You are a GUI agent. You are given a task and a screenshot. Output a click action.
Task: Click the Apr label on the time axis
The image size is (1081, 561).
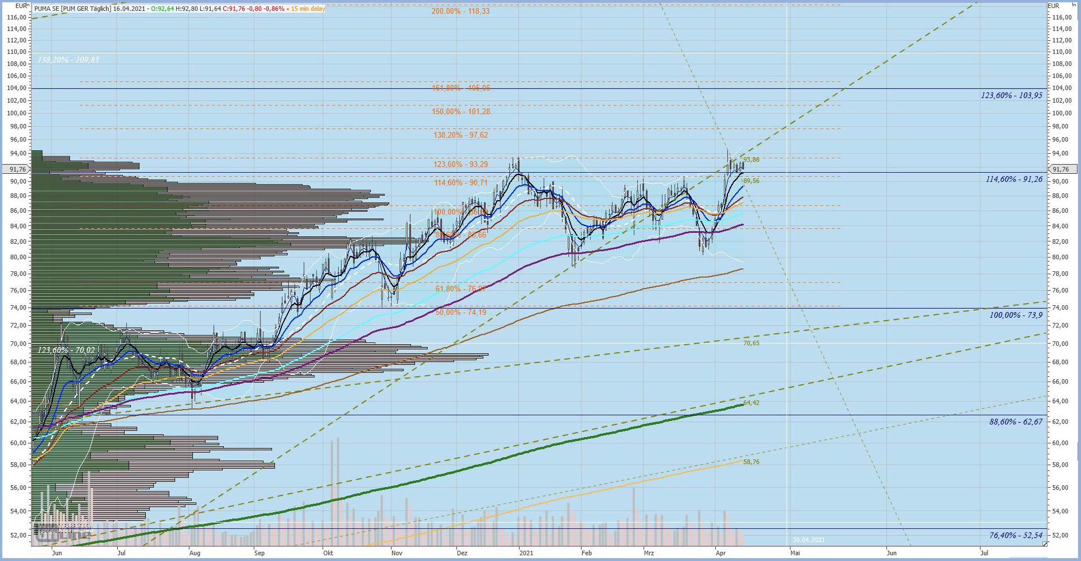tap(720, 553)
